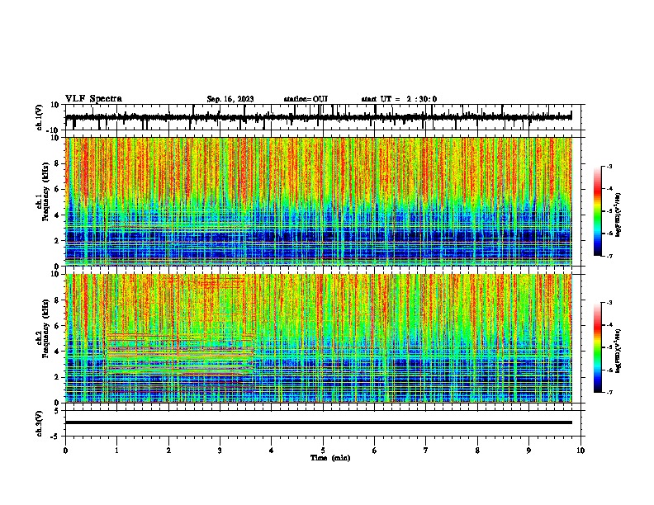Screen dimensions: 654x505
Task: Click the 'station=OUJ' label
Action: pos(306,99)
